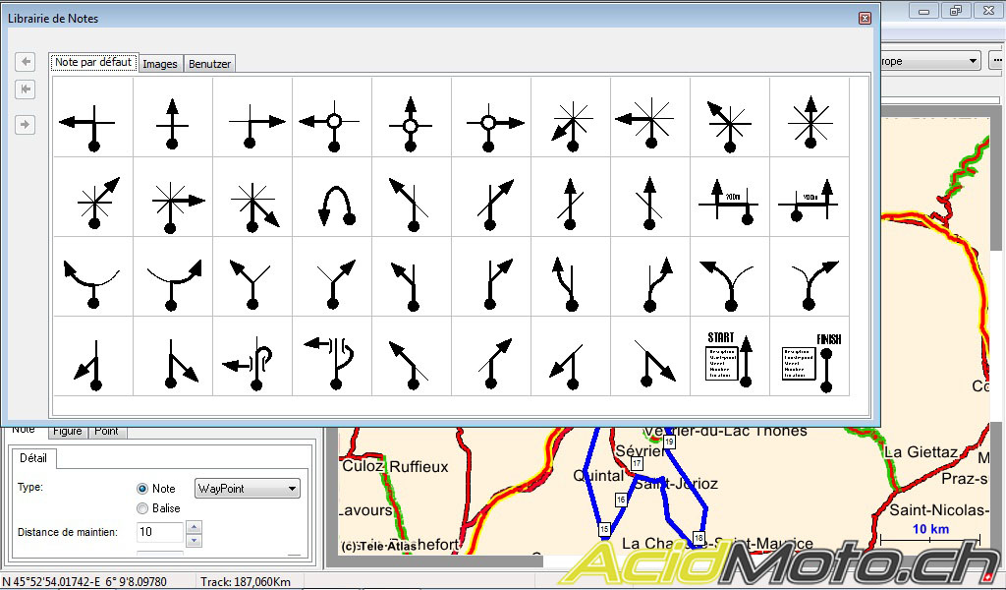Screen dimensions: 1006x590
Task: Close the Librairie de Notes dialog
Action: tap(865, 18)
